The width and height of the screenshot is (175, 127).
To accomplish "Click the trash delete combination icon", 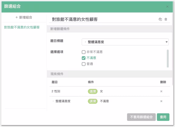I will coord(166,19).
